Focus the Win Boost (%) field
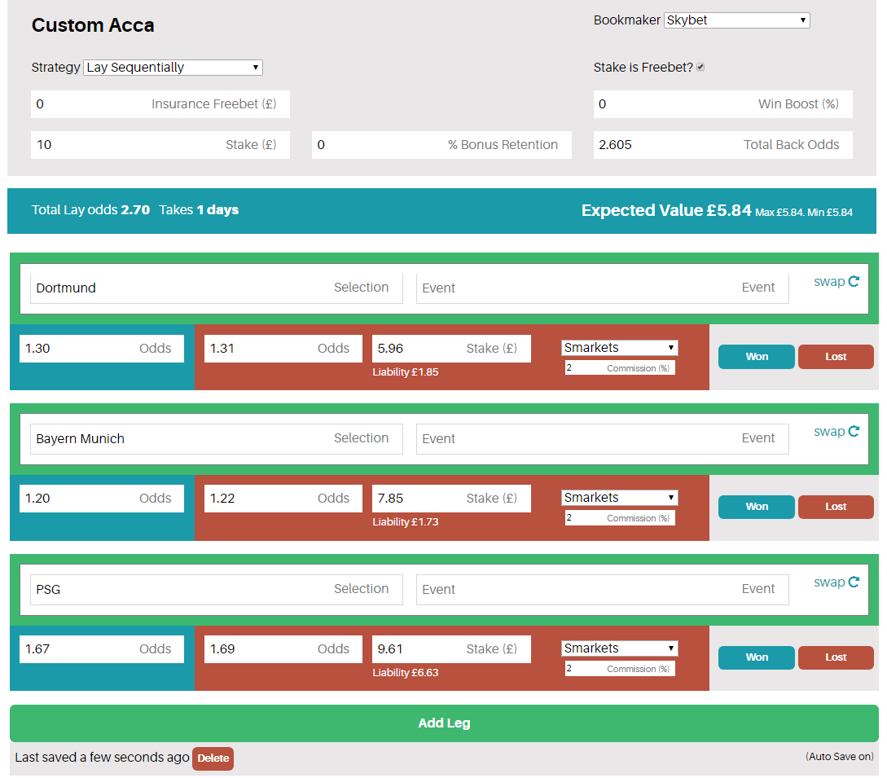Image resolution: width=887 pixels, height=778 pixels. (723, 104)
